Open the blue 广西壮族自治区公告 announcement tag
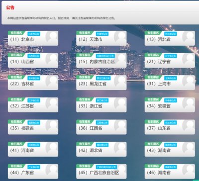 tap(106, 167)
